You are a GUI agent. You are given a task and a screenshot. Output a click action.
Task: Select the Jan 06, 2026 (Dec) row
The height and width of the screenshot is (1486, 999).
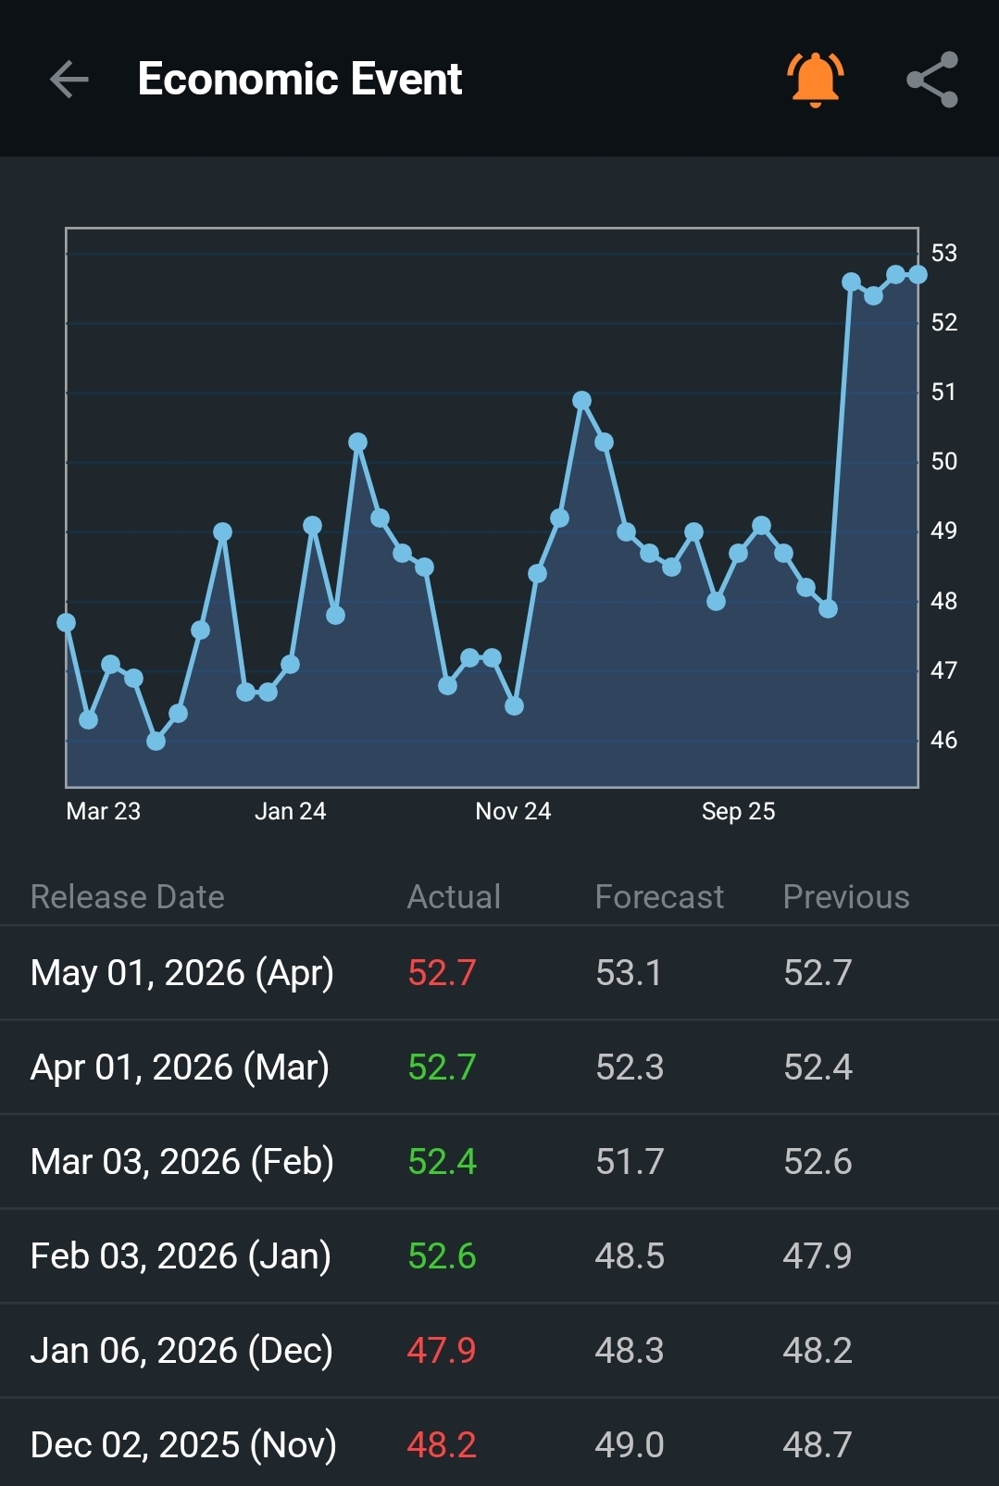499,1351
